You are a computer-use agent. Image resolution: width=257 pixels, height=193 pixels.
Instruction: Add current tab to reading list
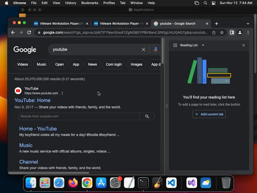tap(209, 114)
